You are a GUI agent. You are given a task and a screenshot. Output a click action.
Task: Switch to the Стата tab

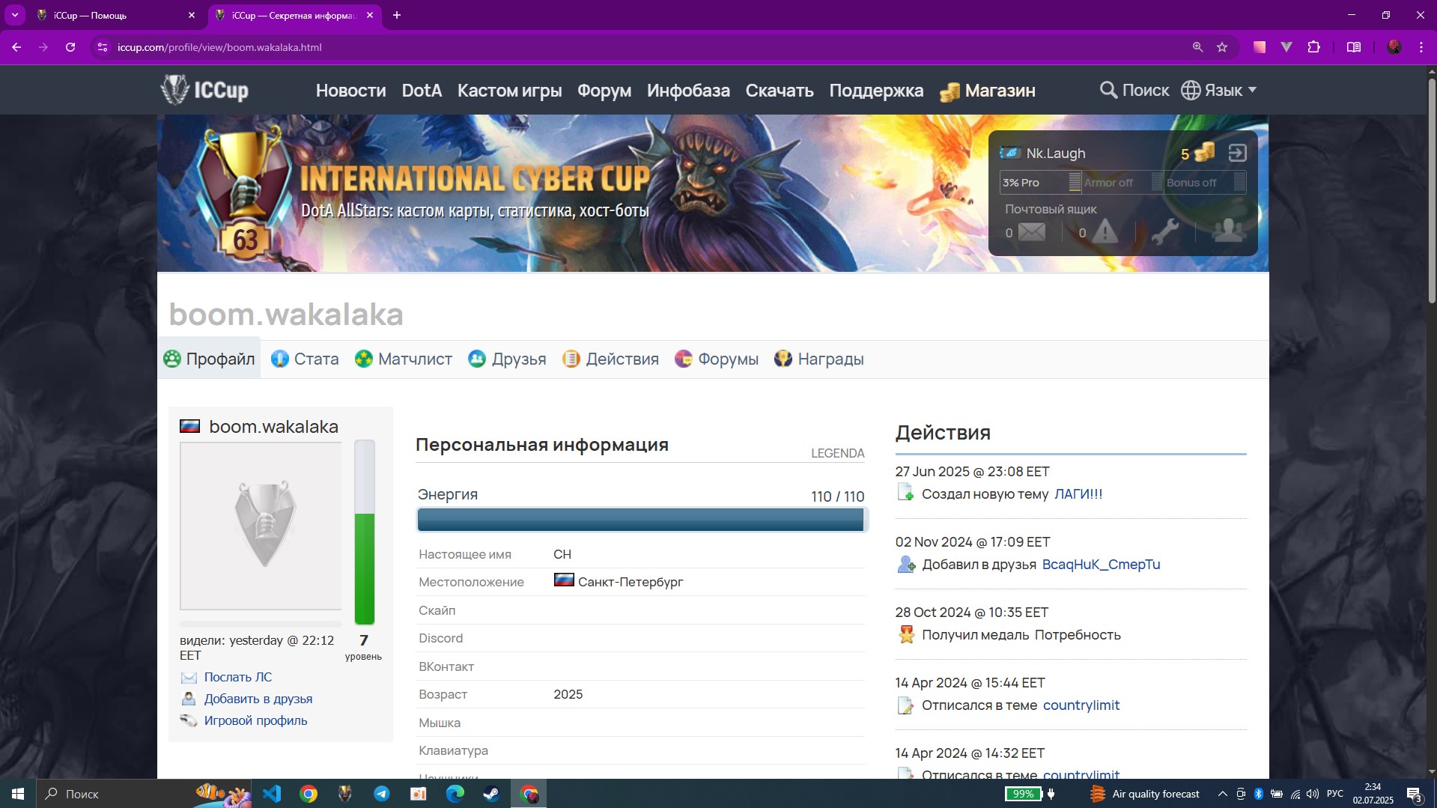[x=305, y=359]
